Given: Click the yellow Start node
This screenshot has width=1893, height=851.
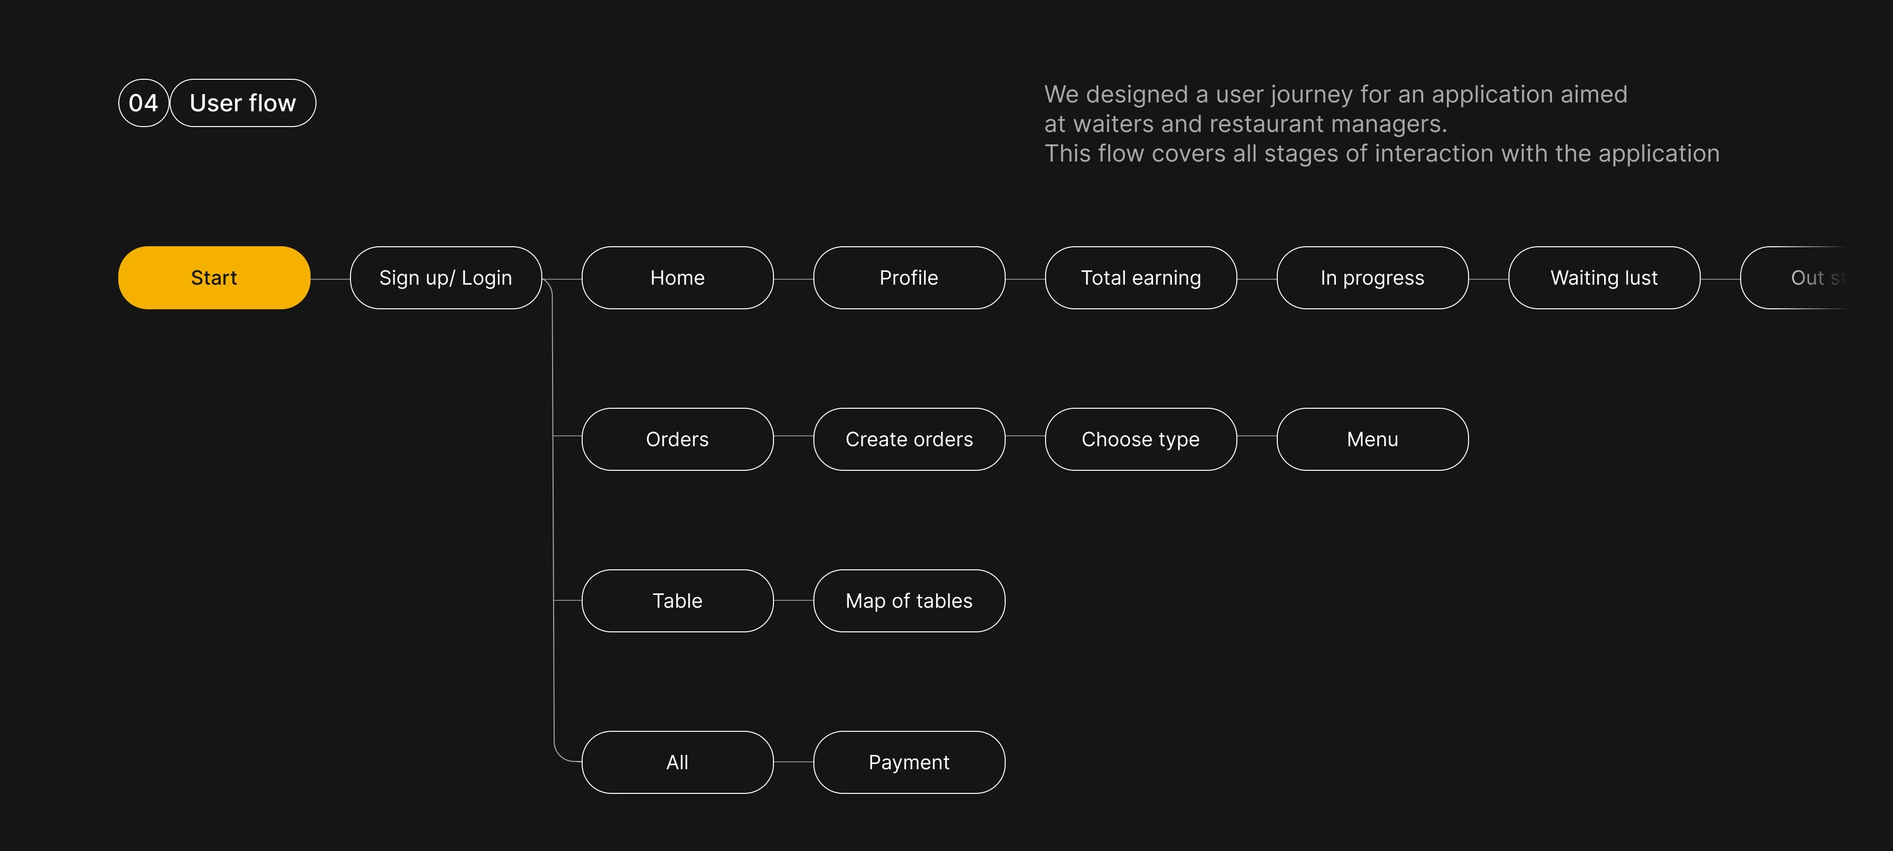Looking at the screenshot, I should (x=214, y=278).
